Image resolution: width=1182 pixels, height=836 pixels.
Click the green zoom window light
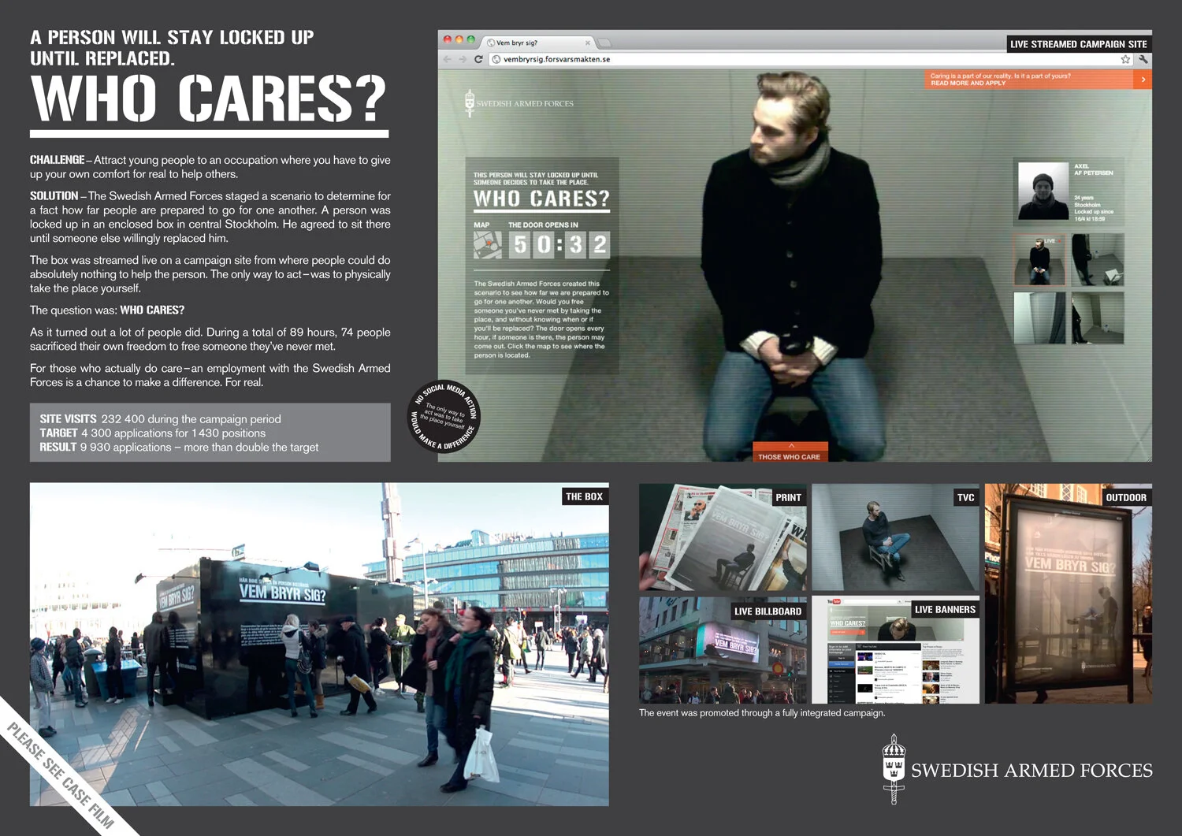click(471, 39)
